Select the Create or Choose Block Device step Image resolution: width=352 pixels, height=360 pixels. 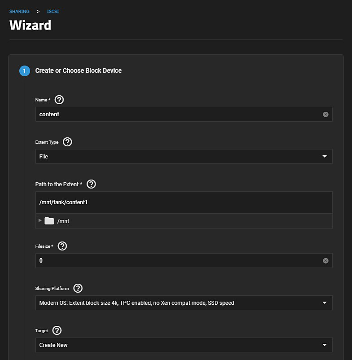tap(78, 70)
